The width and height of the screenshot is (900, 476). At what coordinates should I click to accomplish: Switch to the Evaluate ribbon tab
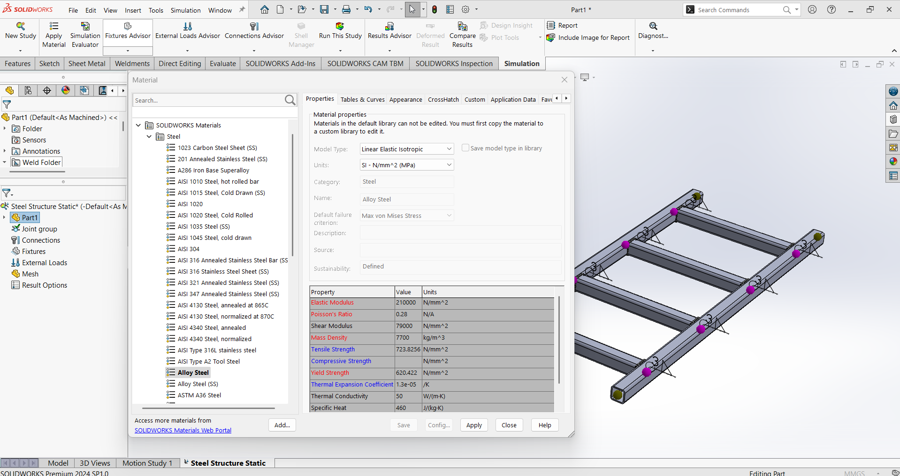(223, 64)
